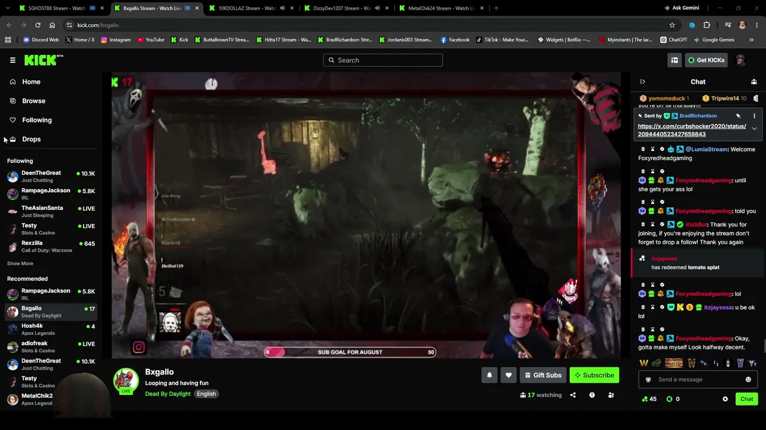Screen dimensions: 766x430
Task: Open chat settings gear icon
Action: point(725,399)
